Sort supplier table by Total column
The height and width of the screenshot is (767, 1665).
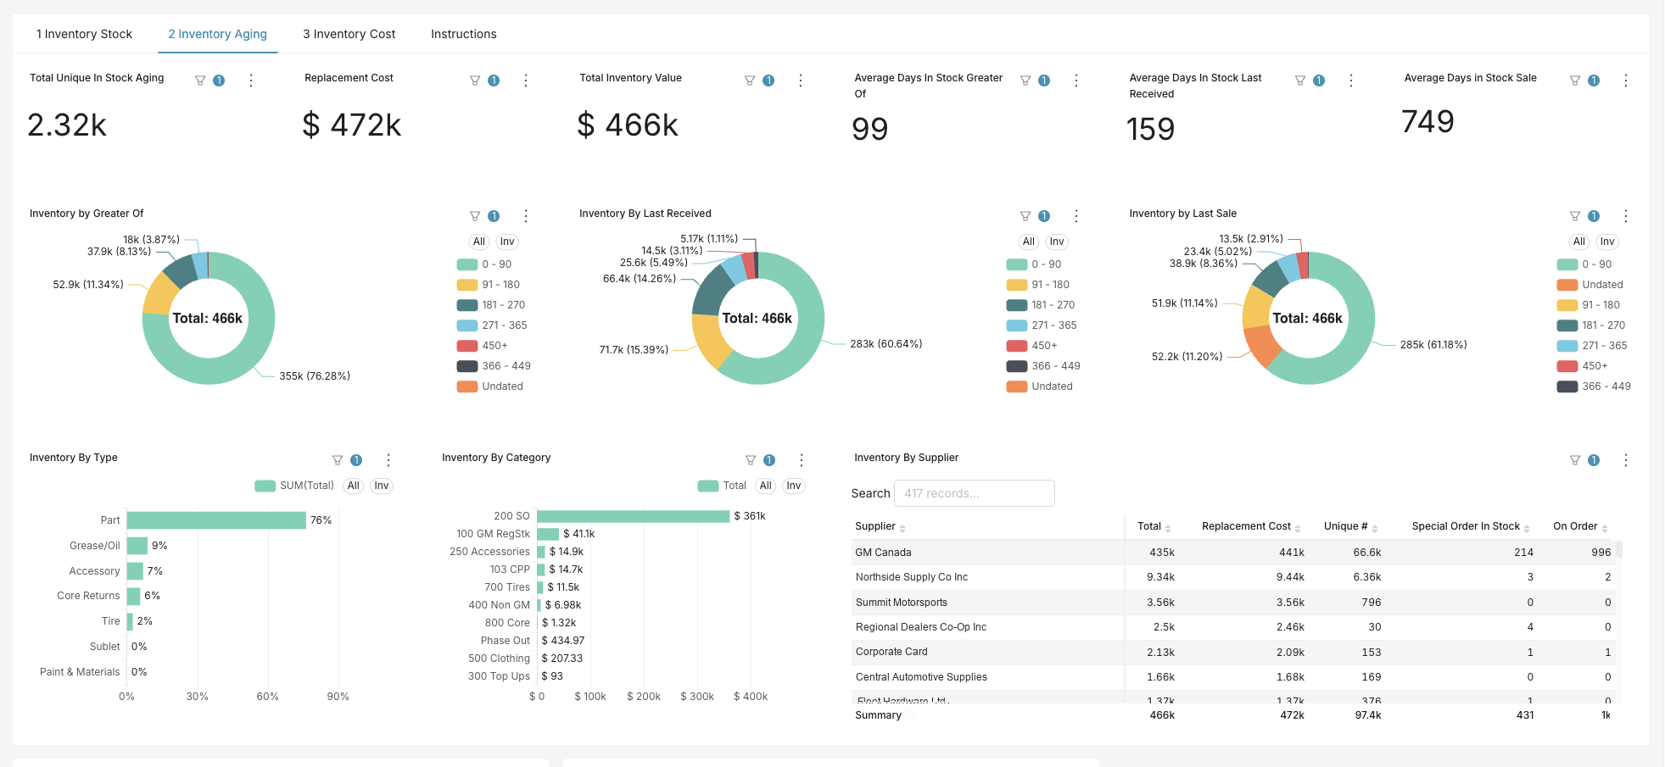pos(1154,527)
